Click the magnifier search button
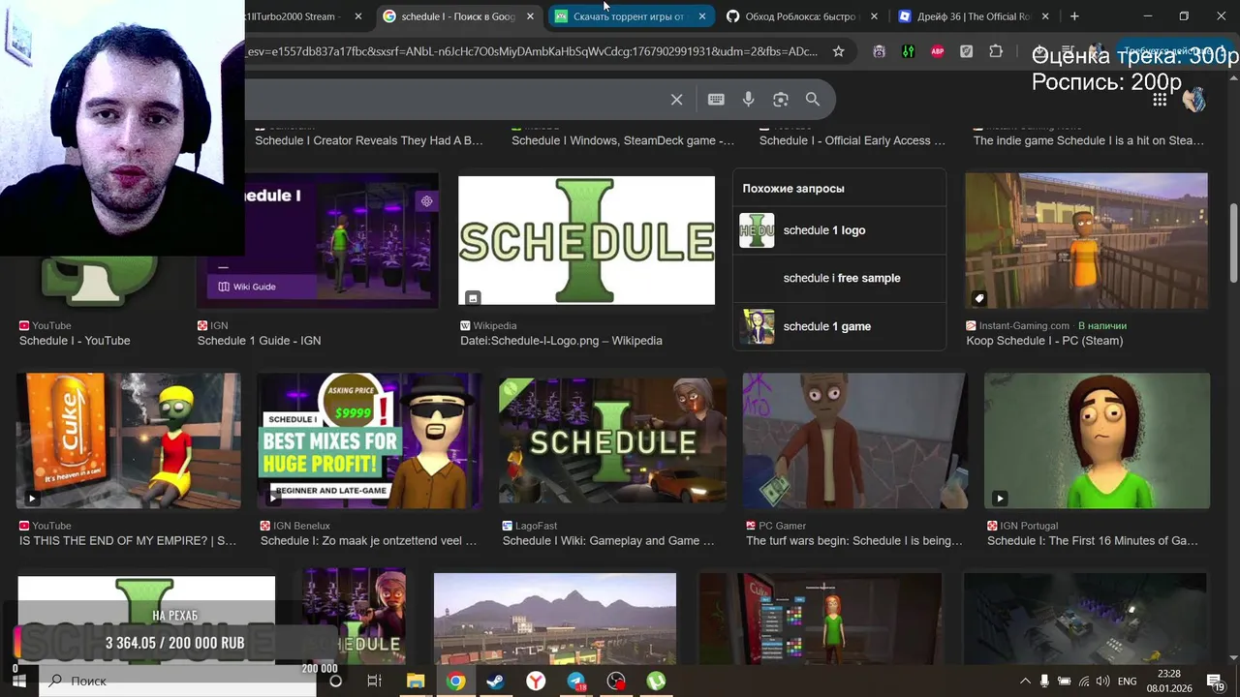The width and height of the screenshot is (1240, 697). coord(813,100)
